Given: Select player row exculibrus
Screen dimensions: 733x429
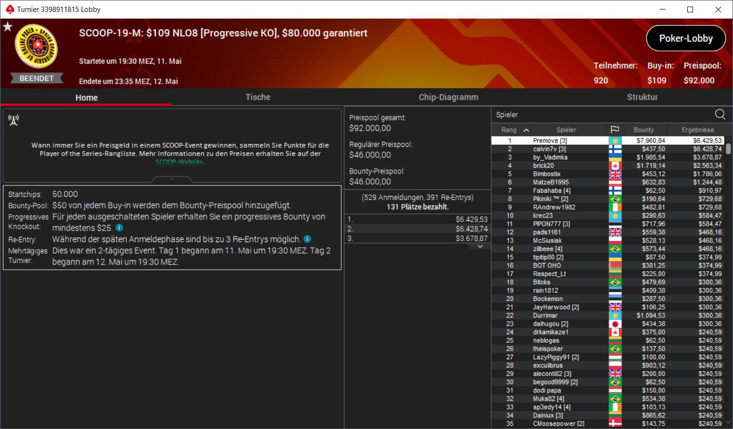Looking at the screenshot, I should (607, 365).
